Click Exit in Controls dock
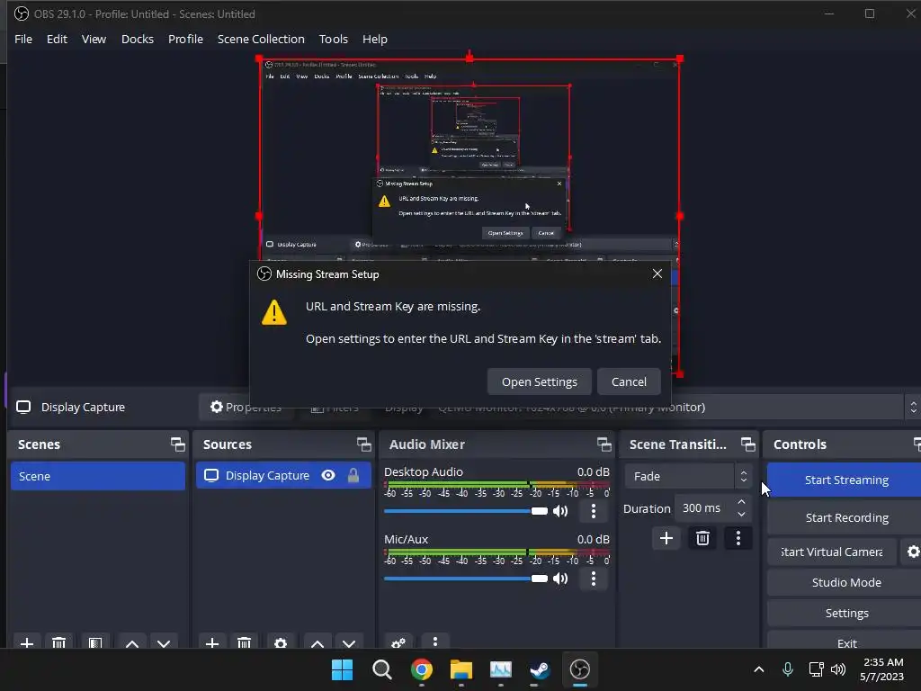921x691 pixels. click(845, 642)
